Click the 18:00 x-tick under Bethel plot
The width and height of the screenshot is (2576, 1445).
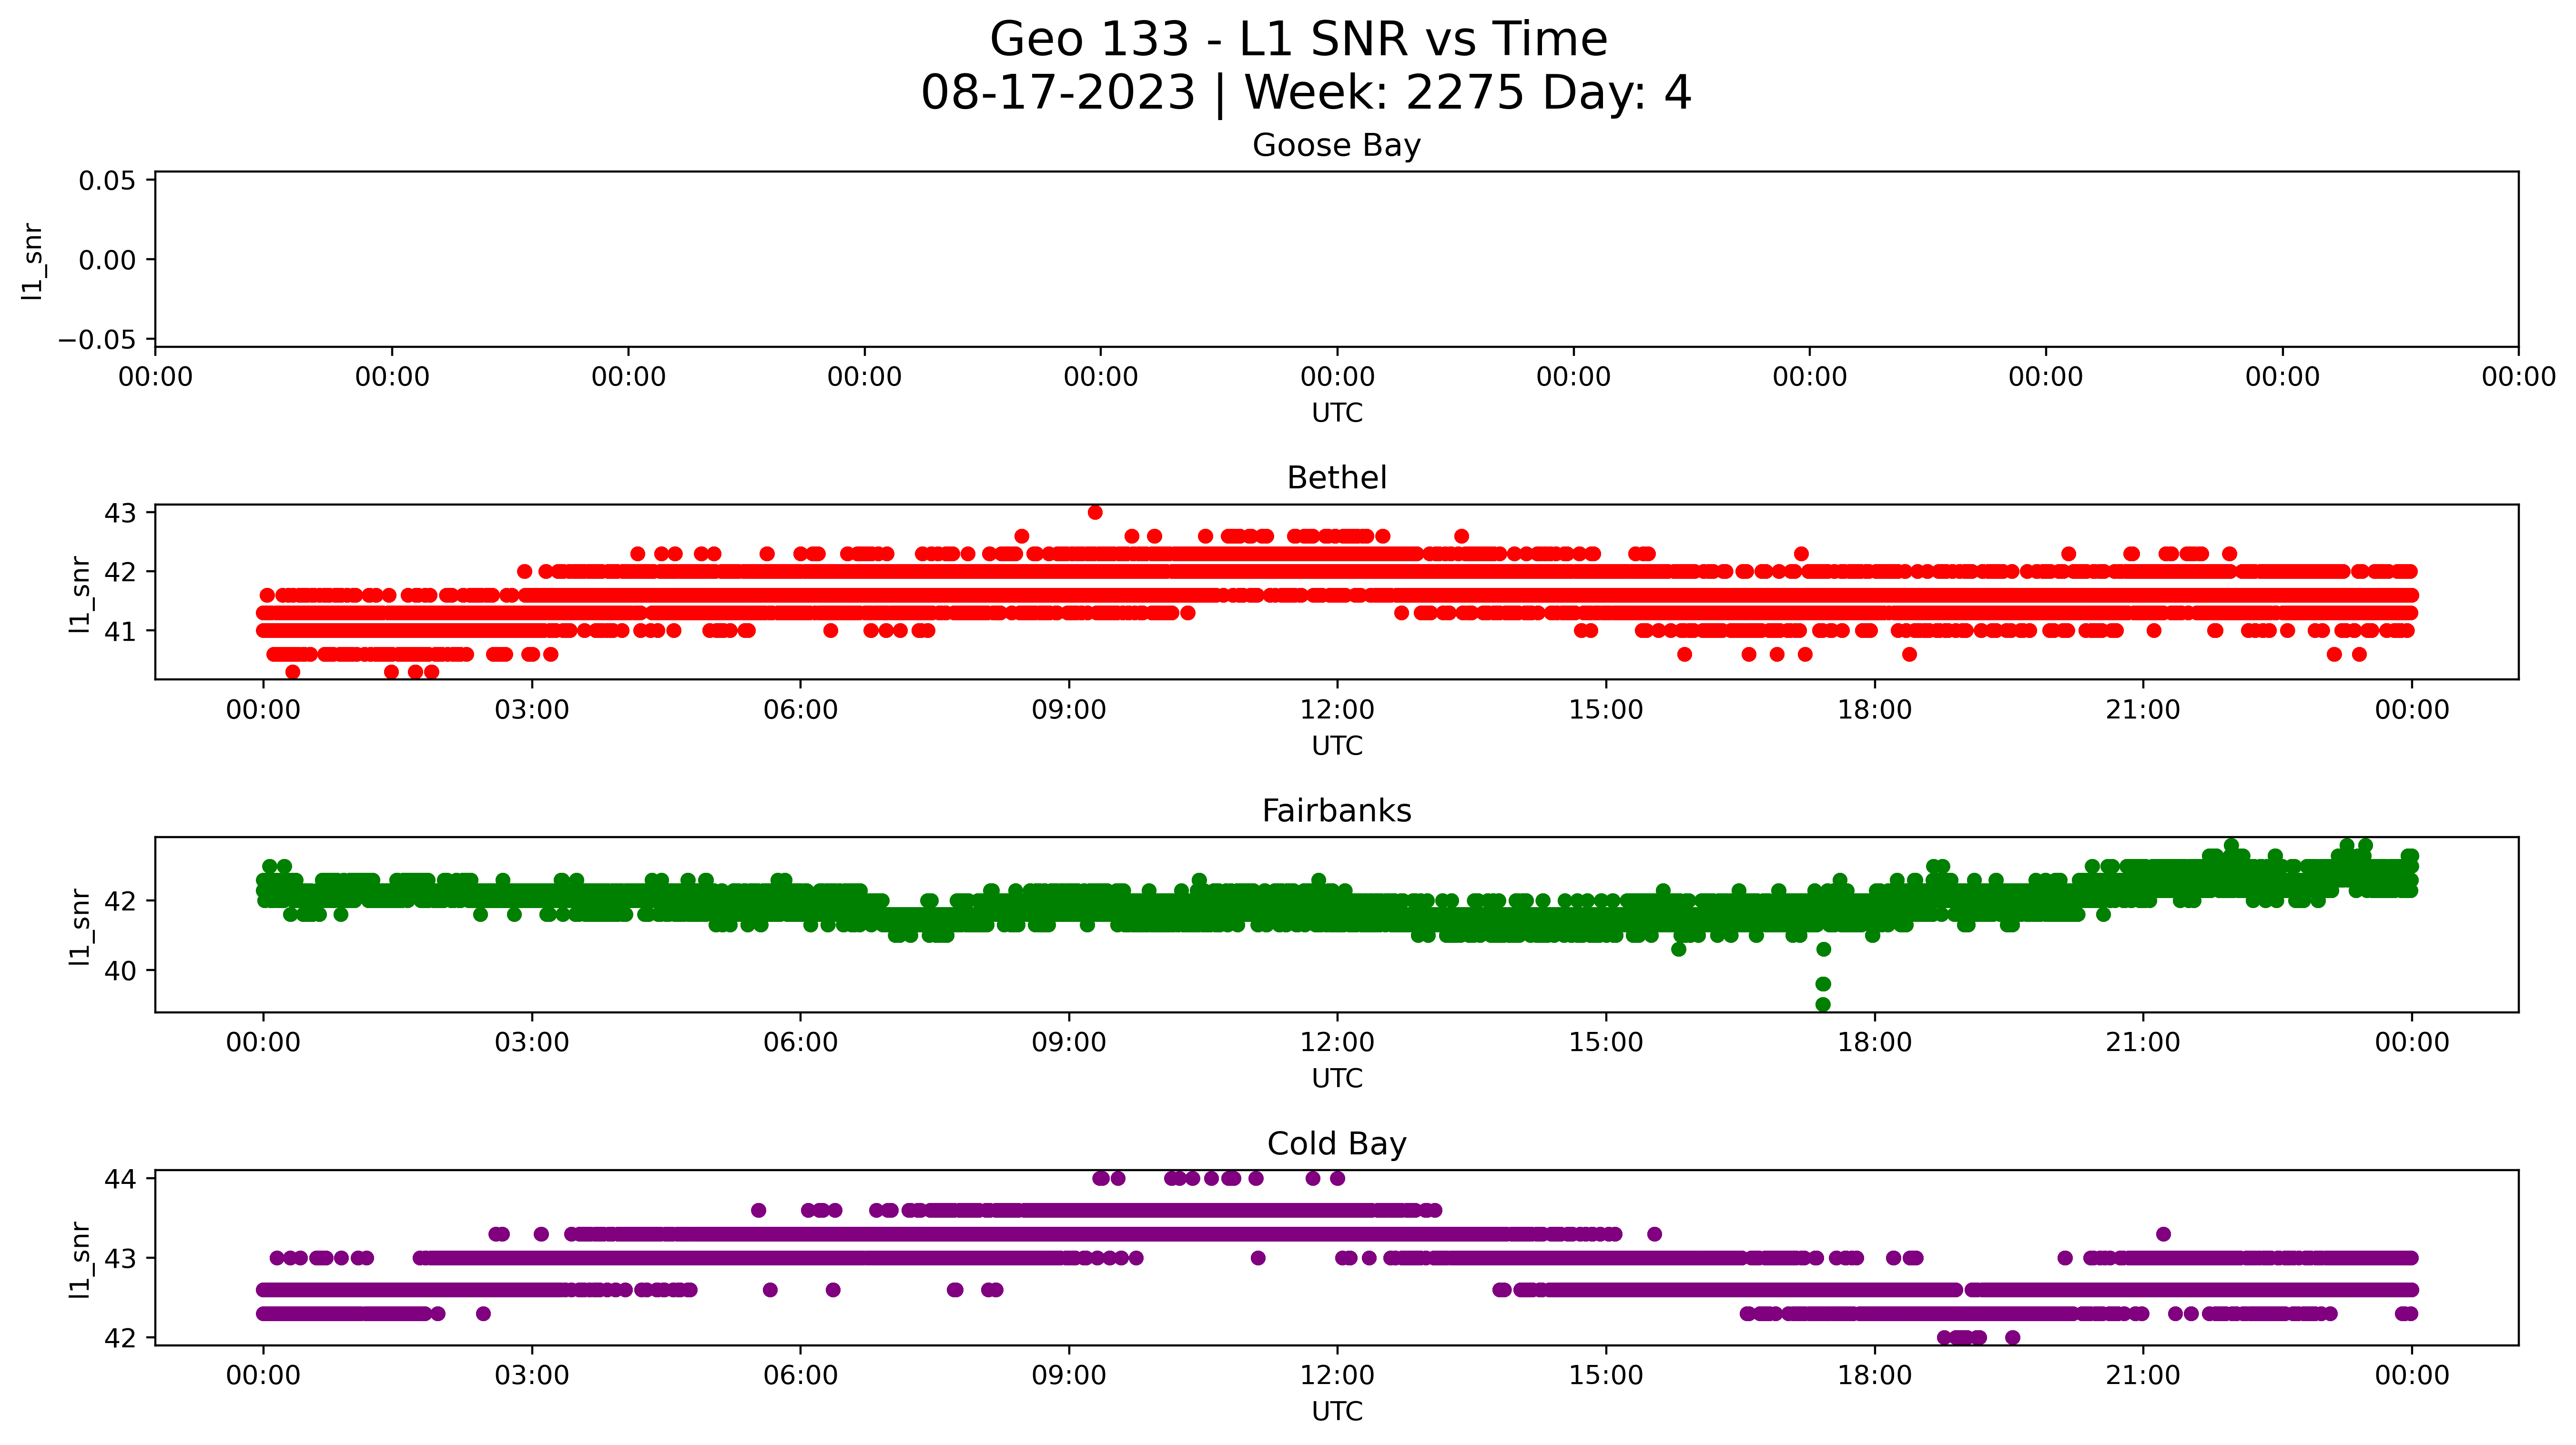click(1874, 710)
